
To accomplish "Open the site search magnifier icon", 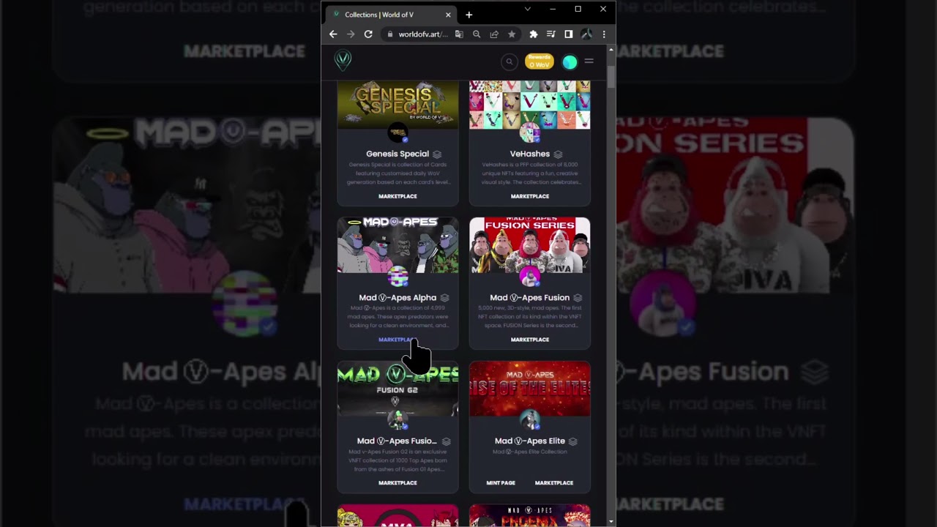I will [x=509, y=61].
